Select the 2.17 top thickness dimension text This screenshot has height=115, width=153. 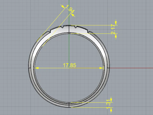pyautogui.click(x=113, y=29)
